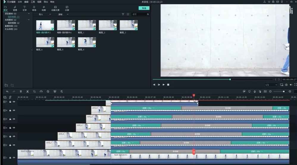Click the slow play frame-forward button
297x165 pixels.
point(159,85)
